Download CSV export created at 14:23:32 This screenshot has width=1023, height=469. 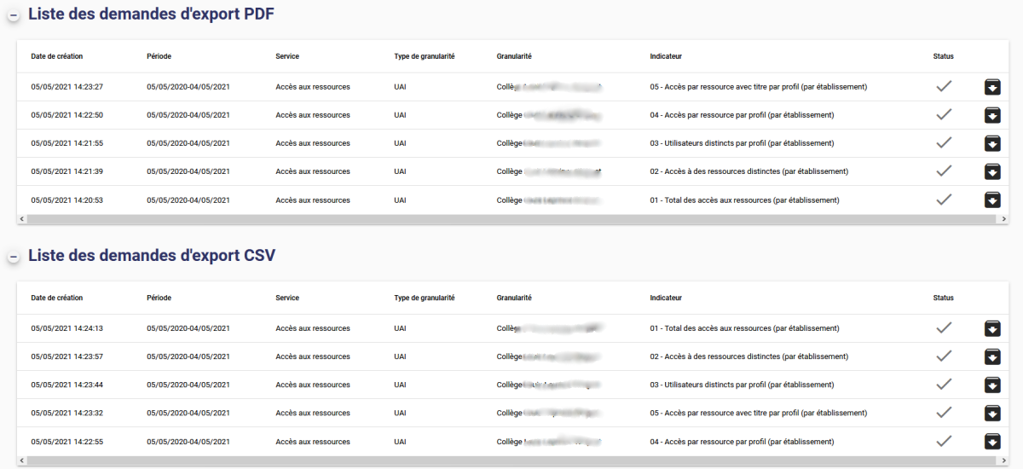tap(992, 413)
